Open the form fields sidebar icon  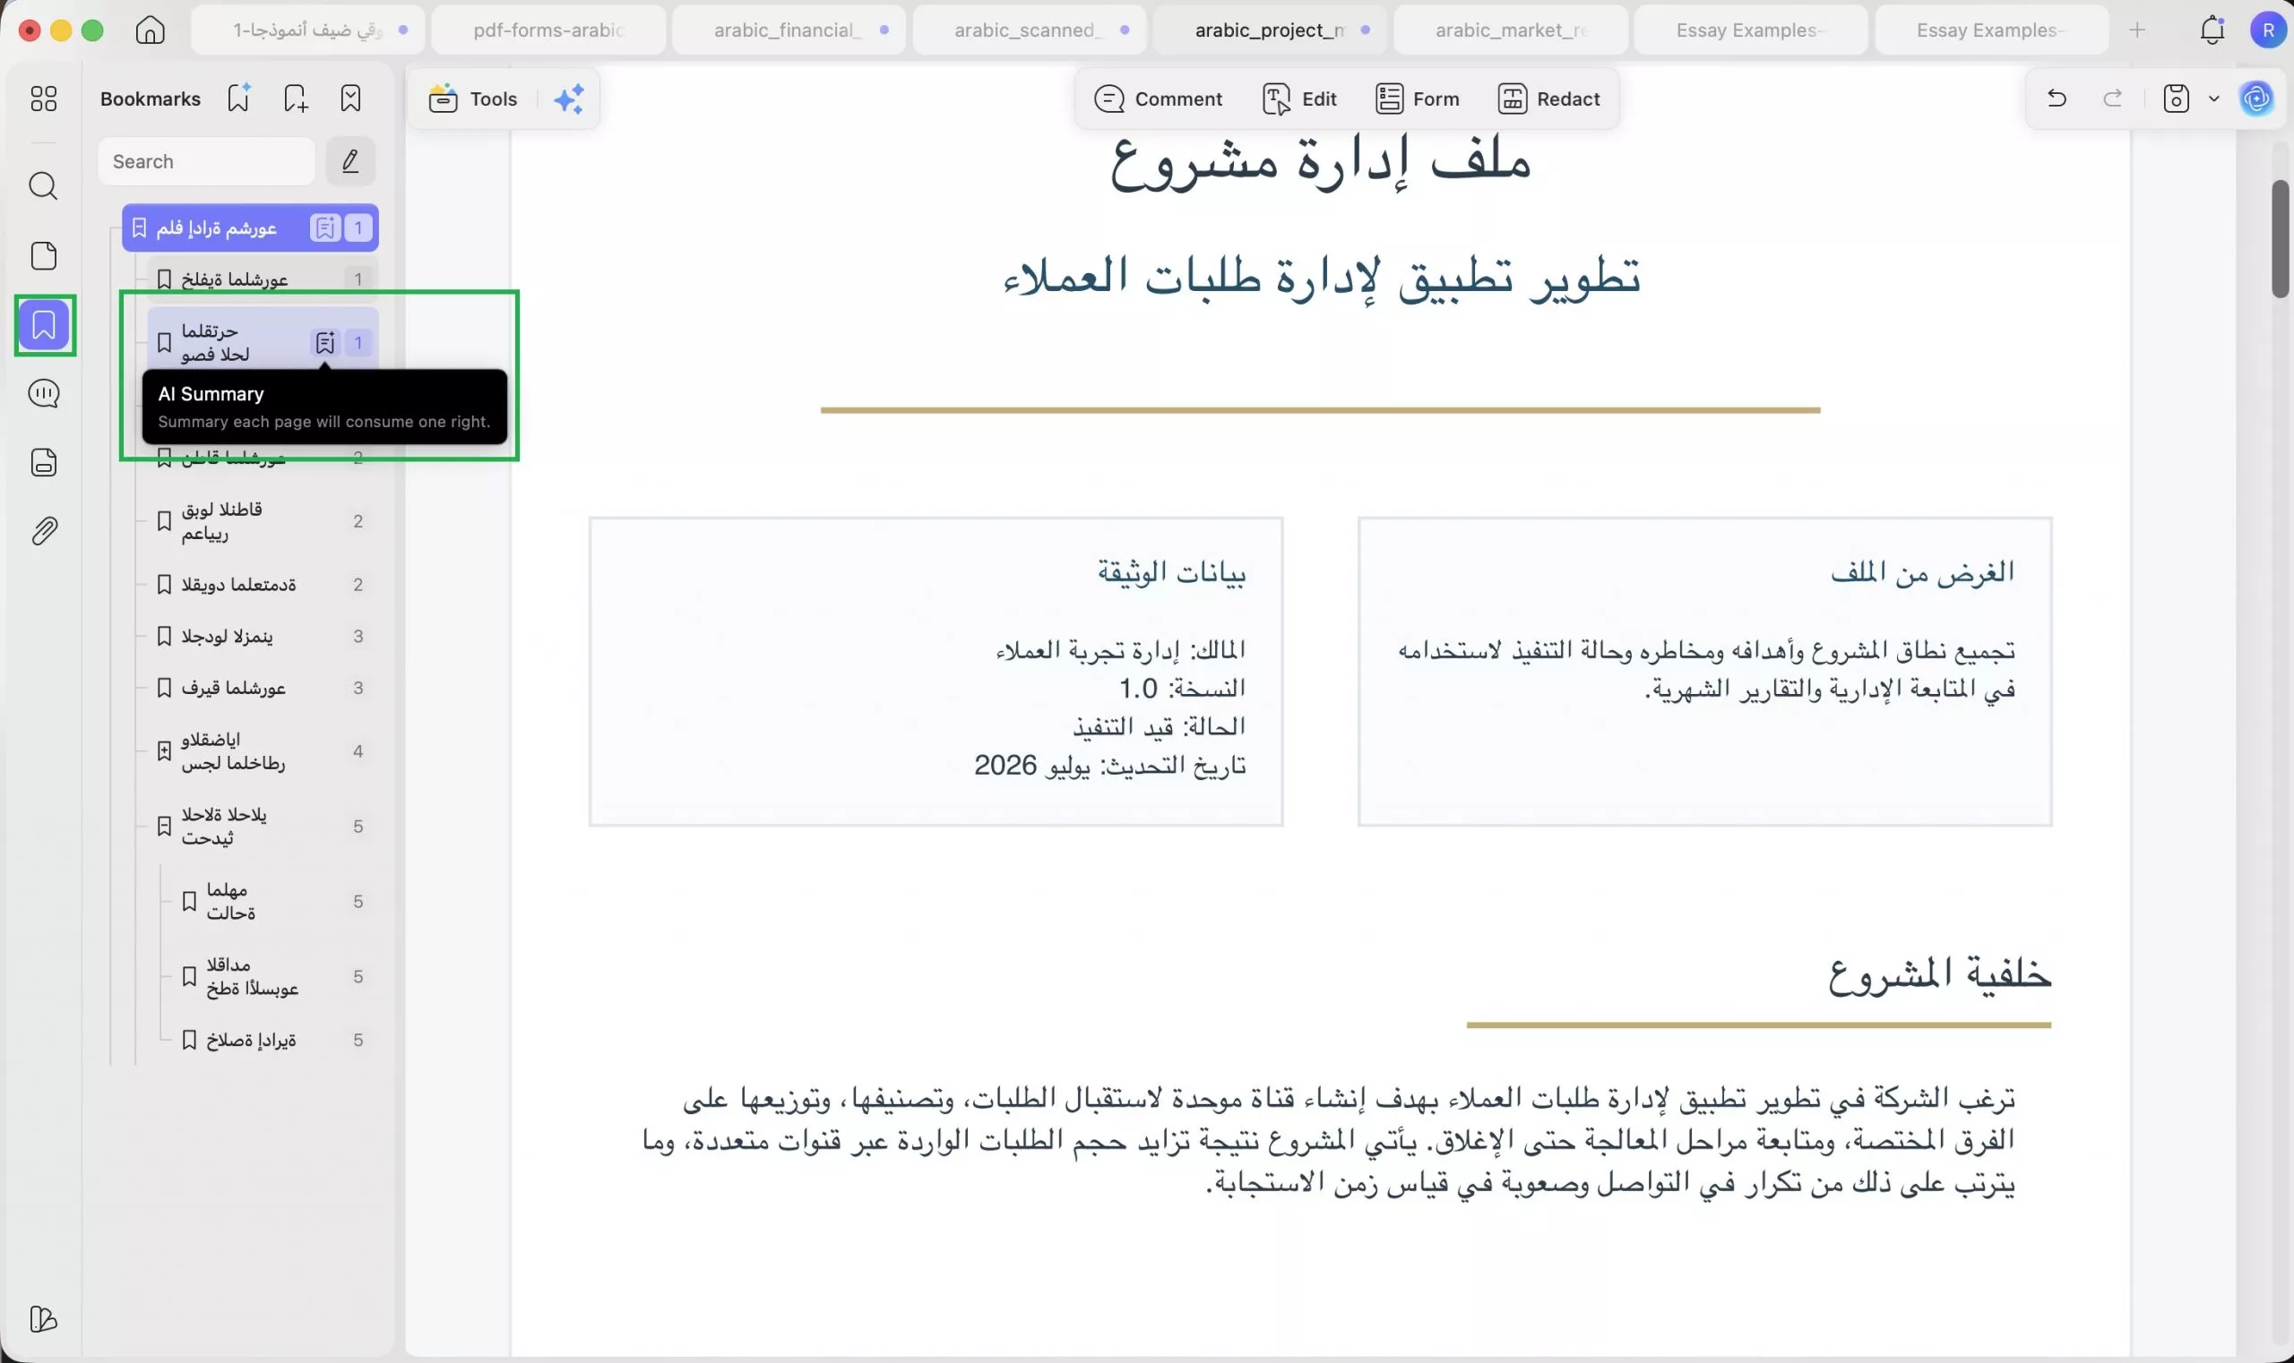pos(43,462)
